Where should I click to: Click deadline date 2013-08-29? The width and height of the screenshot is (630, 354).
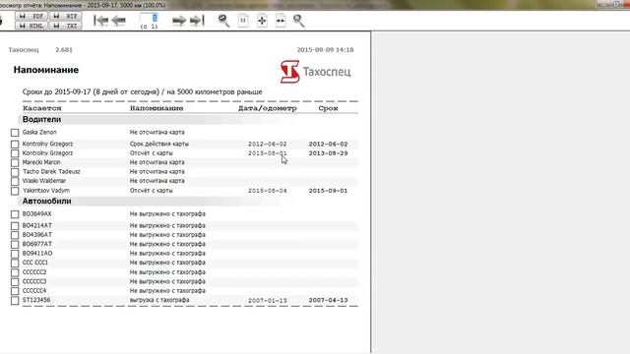click(328, 153)
